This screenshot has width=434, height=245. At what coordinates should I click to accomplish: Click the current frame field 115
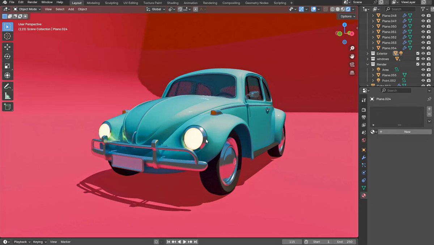(292, 242)
